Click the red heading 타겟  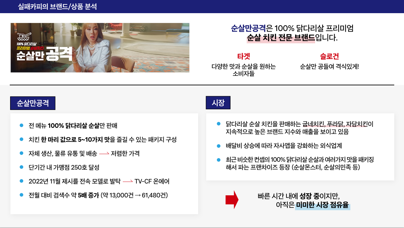coord(244,56)
